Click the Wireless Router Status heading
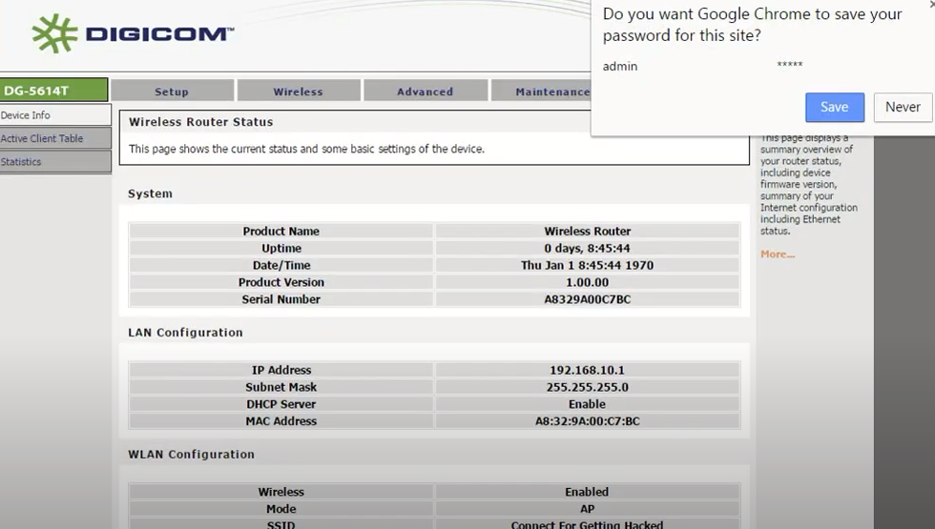 pyautogui.click(x=200, y=122)
